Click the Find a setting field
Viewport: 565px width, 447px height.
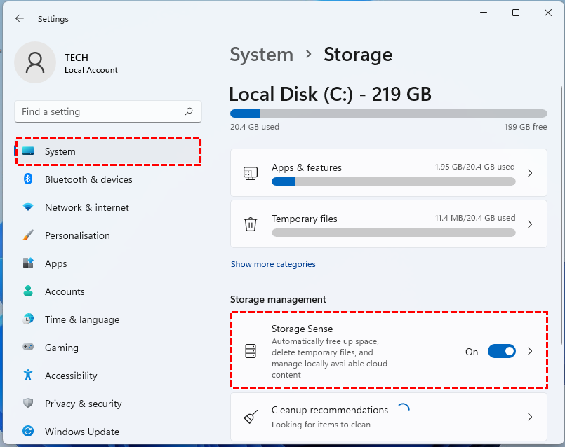point(98,111)
